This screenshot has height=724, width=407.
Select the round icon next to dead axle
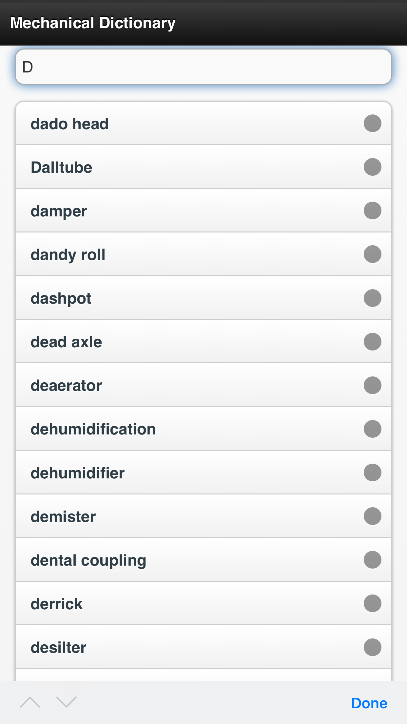pos(372,342)
